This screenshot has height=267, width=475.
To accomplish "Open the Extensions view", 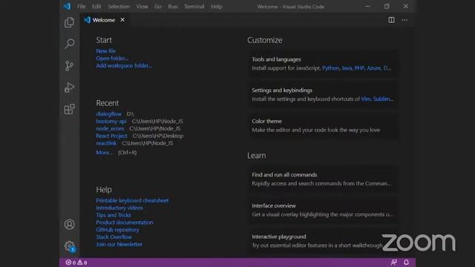I will [x=69, y=109].
